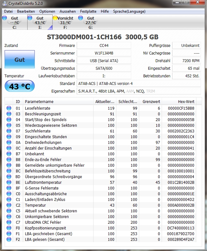
Task: Open the Sprache(Language) menu
Action: pyautogui.click(x=129, y=11)
